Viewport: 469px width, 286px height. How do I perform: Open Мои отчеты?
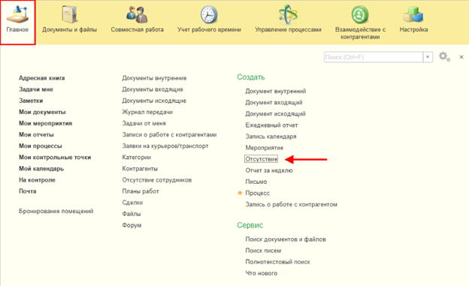(x=36, y=135)
